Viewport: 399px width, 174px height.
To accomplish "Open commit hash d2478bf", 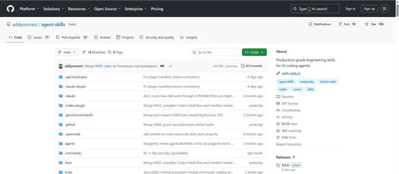I will 218,66.
